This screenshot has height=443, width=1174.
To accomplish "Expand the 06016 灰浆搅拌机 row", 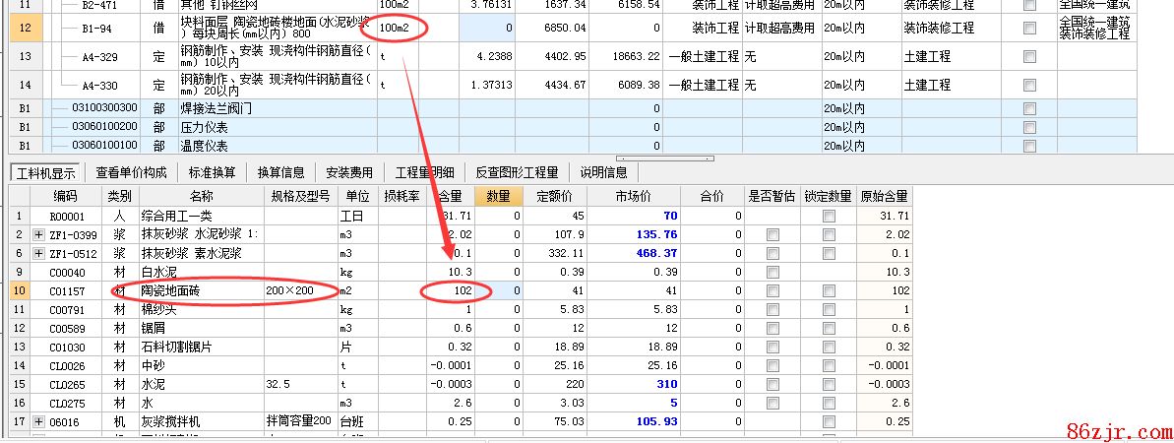I will [x=39, y=421].
